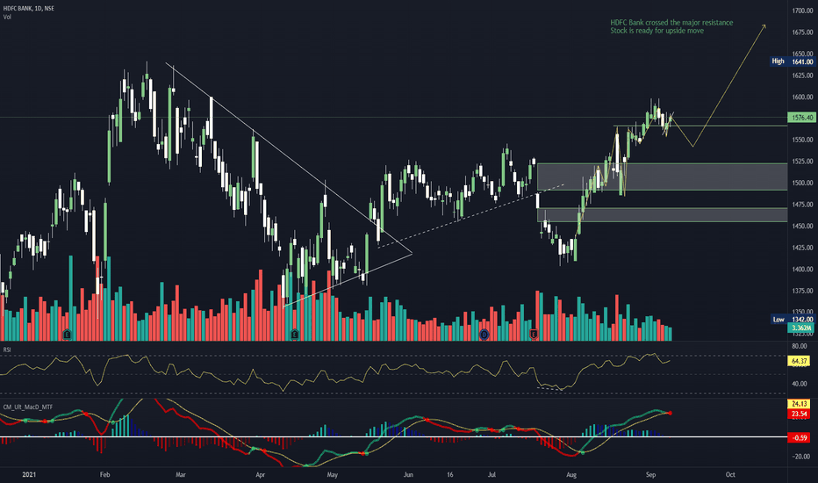Click the 80.00 RSI axis label

click(x=799, y=346)
